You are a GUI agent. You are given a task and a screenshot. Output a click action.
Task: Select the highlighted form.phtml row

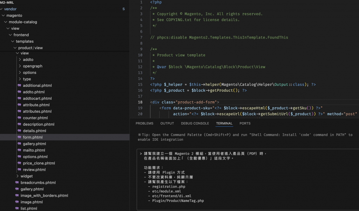tap(65, 137)
